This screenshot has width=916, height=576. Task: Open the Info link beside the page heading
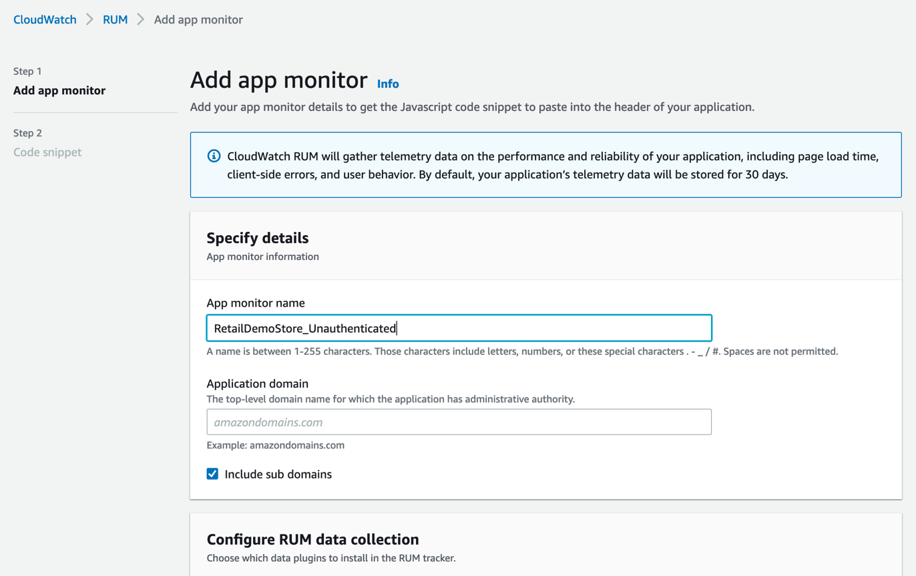click(x=388, y=84)
